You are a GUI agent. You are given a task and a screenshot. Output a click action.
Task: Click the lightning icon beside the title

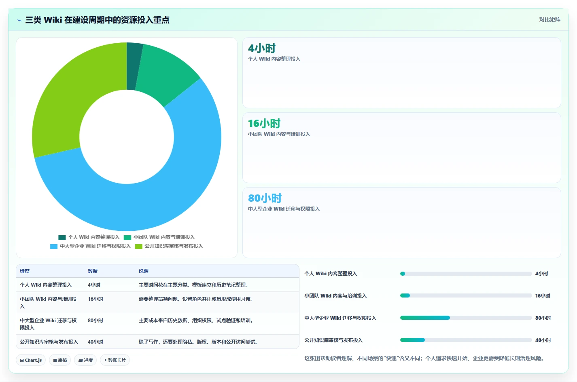point(19,20)
